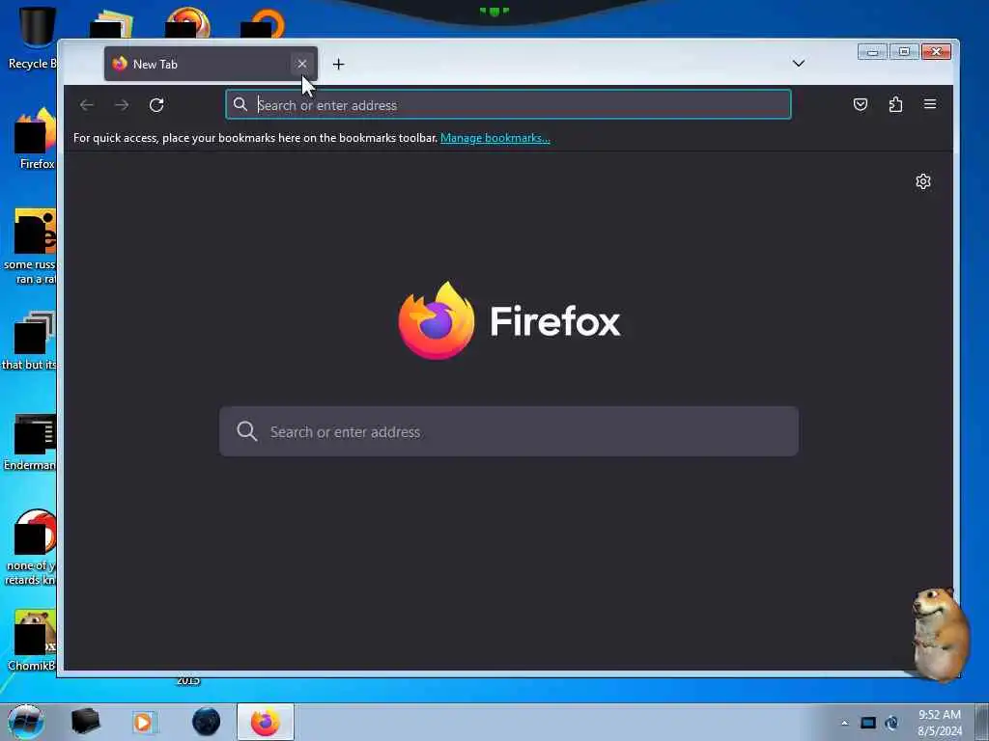Select the Firefox desktop shortcut
The image size is (989, 741).
(x=35, y=140)
